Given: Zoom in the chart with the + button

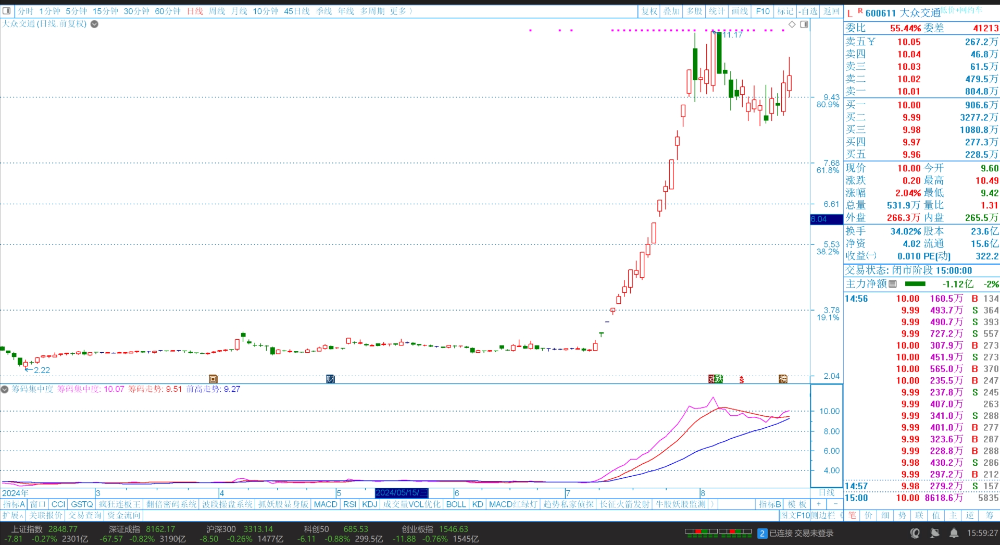Looking at the screenshot, I should (x=819, y=504).
